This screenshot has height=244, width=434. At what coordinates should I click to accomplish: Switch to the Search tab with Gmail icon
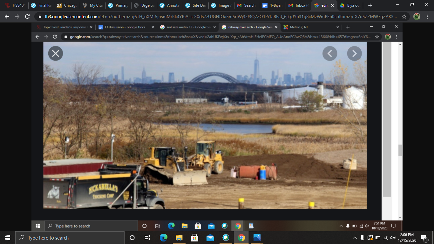[247, 5]
